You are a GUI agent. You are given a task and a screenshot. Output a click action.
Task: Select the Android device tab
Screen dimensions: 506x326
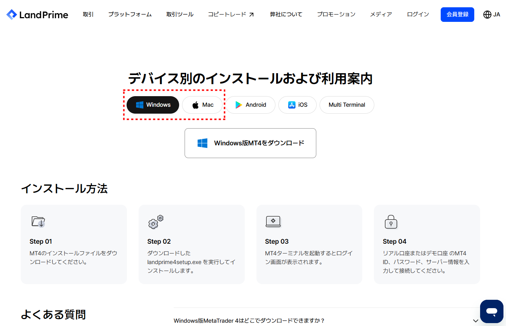coord(251,105)
